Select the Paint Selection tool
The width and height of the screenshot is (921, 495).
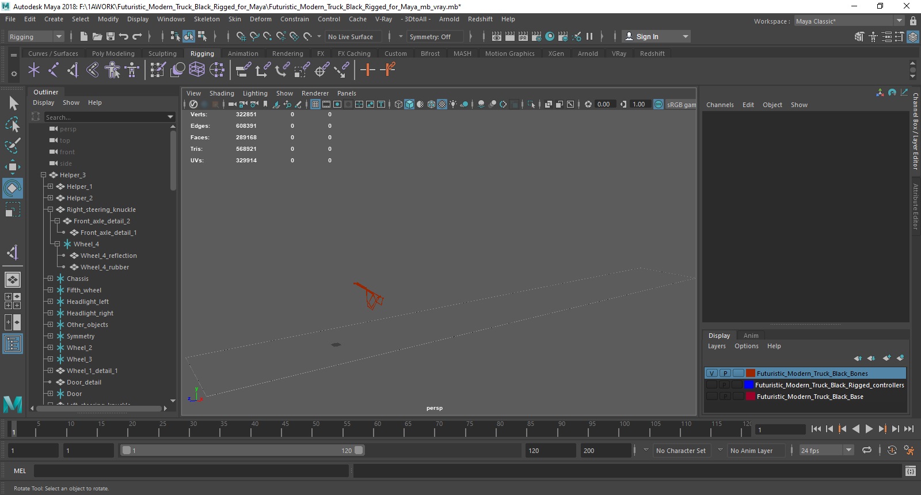(13, 146)
